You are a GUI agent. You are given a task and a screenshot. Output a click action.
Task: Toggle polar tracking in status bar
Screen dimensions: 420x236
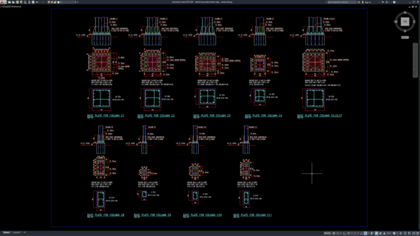coord(348,233)
